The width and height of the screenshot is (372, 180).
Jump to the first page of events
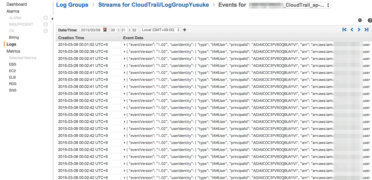tap(344, 30)
